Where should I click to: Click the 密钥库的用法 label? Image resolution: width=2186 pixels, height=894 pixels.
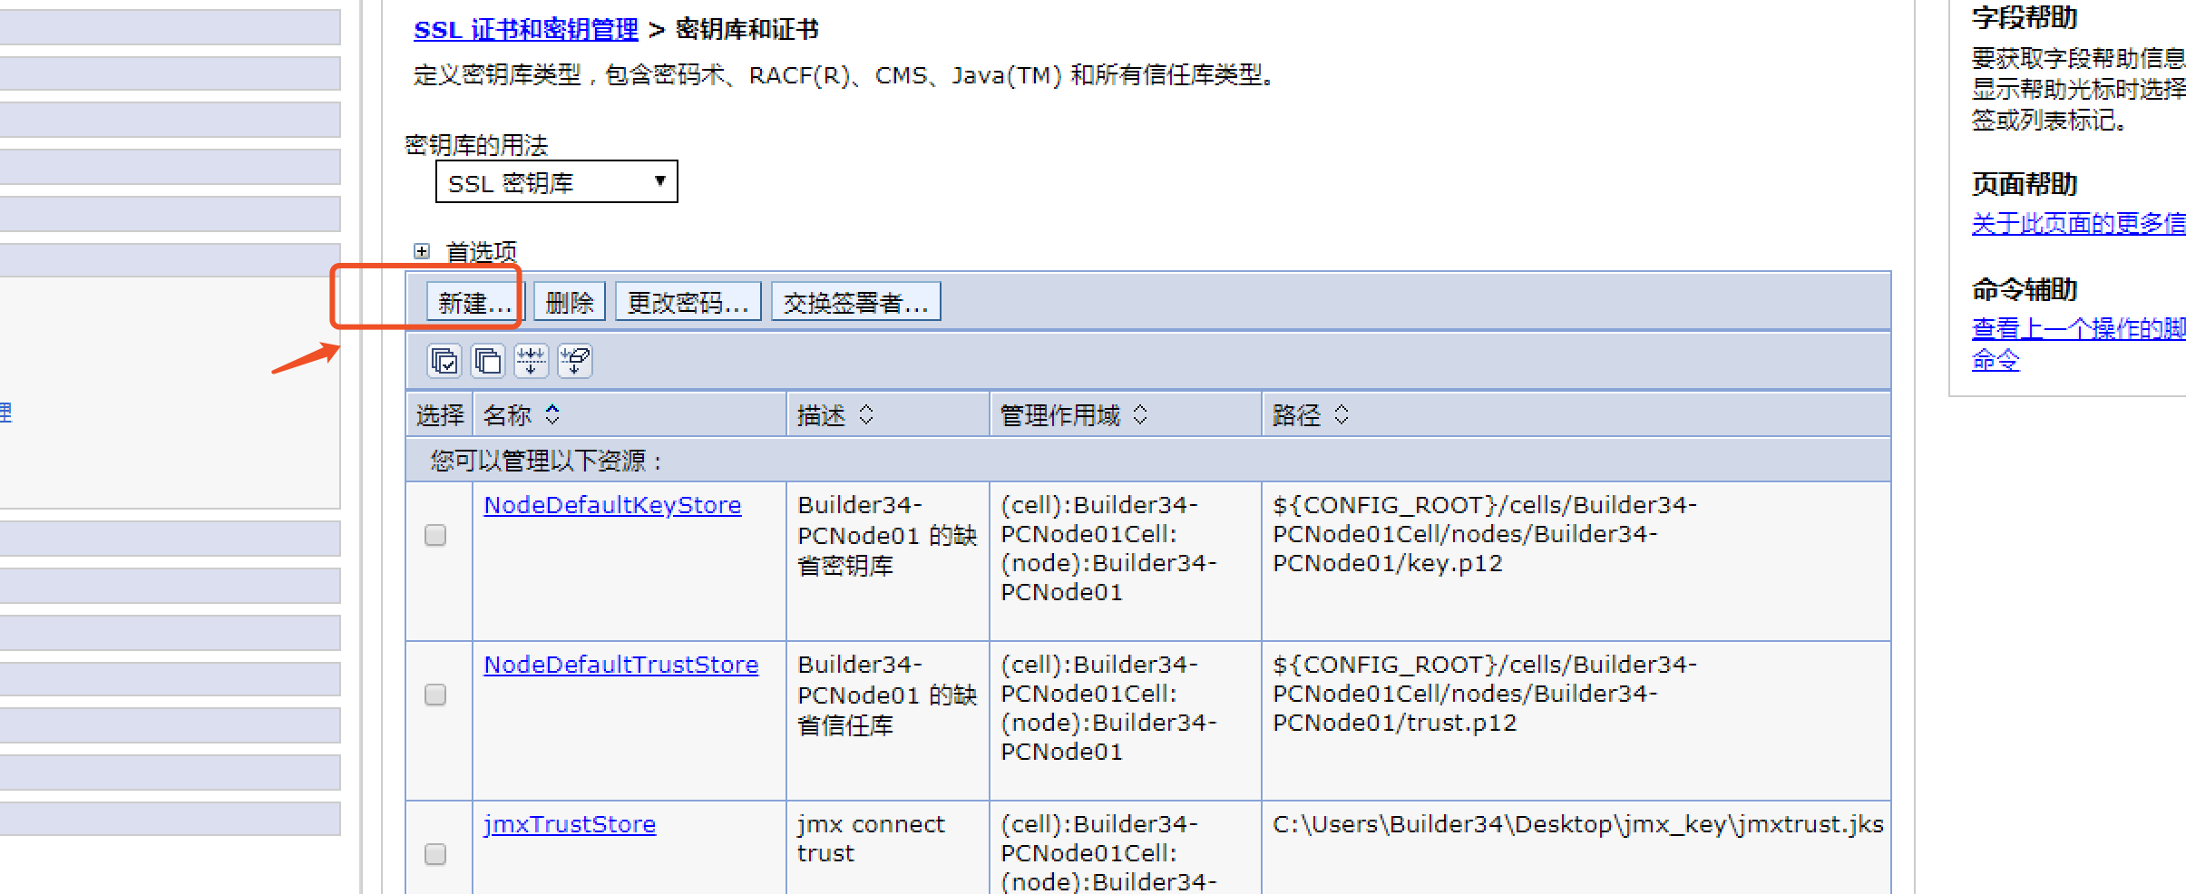coord(476,145)
